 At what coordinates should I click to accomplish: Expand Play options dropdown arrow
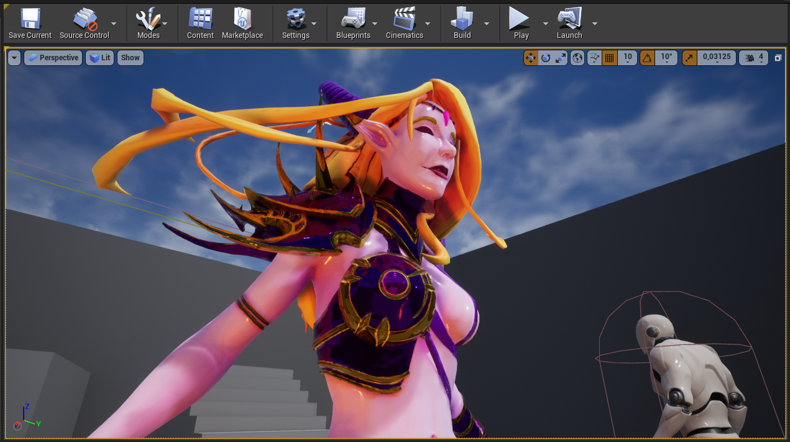(546, 24)
